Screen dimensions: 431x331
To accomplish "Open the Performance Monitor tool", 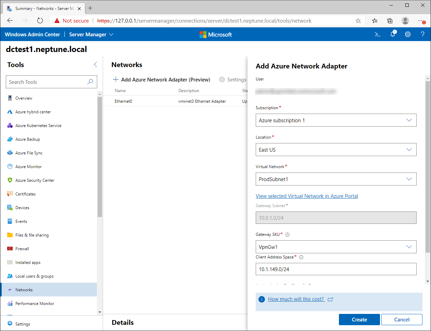I will point(34,303).
